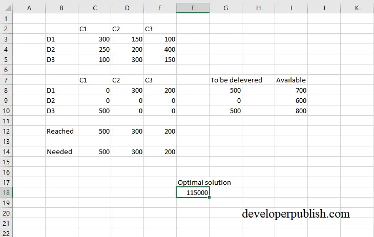This screenshot has height=237, width=374.
Task: Select the Available cell containing 800
Action: [291, 111]
